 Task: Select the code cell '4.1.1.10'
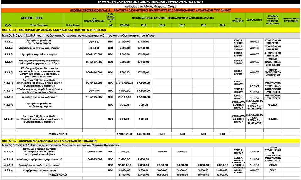click(x=8, y=119)
